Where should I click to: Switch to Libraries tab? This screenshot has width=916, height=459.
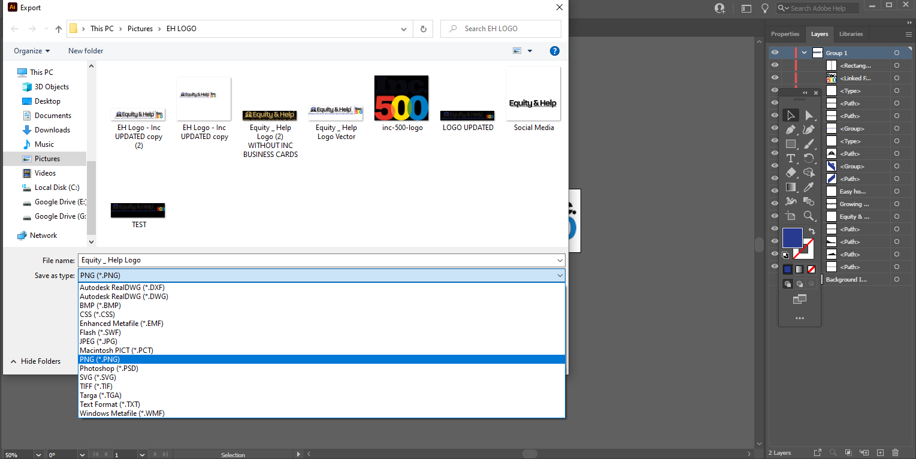(851, 34)
